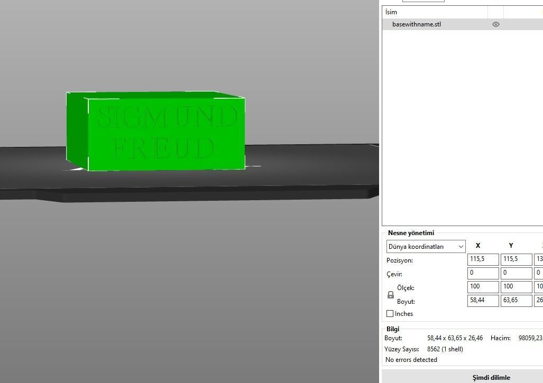Click the 'No errors detected' status text

[411, 359]
